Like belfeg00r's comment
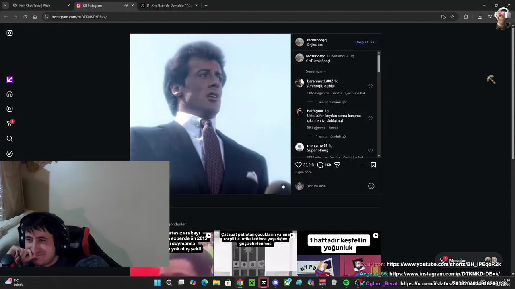515x289 pixels. (x=371, y=118)
